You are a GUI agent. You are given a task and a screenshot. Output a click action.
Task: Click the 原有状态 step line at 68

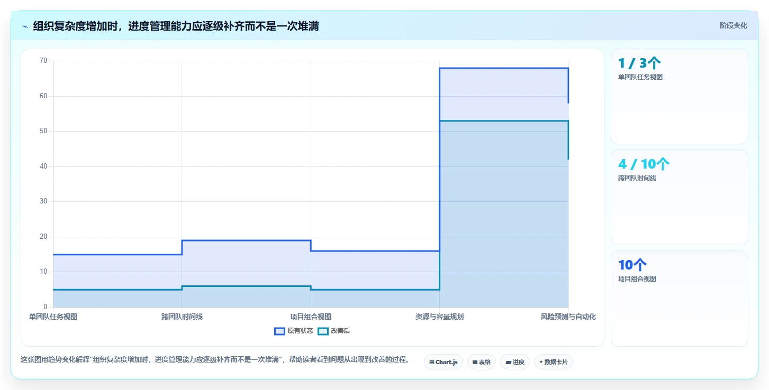pos(504,68)
